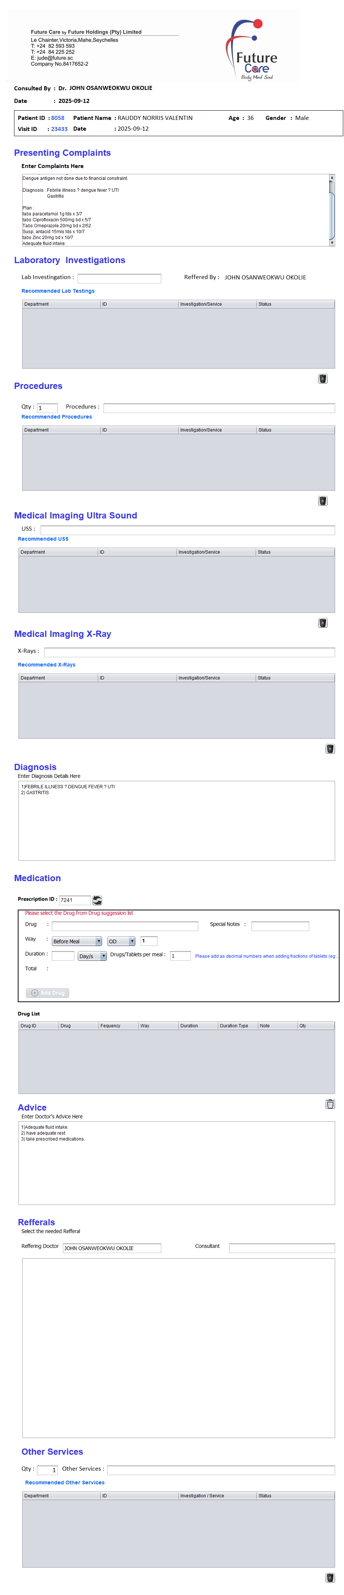Focus the Lab Investigation input field
The width and height of the screenshot is (344, 1595).
click(119, 279)
